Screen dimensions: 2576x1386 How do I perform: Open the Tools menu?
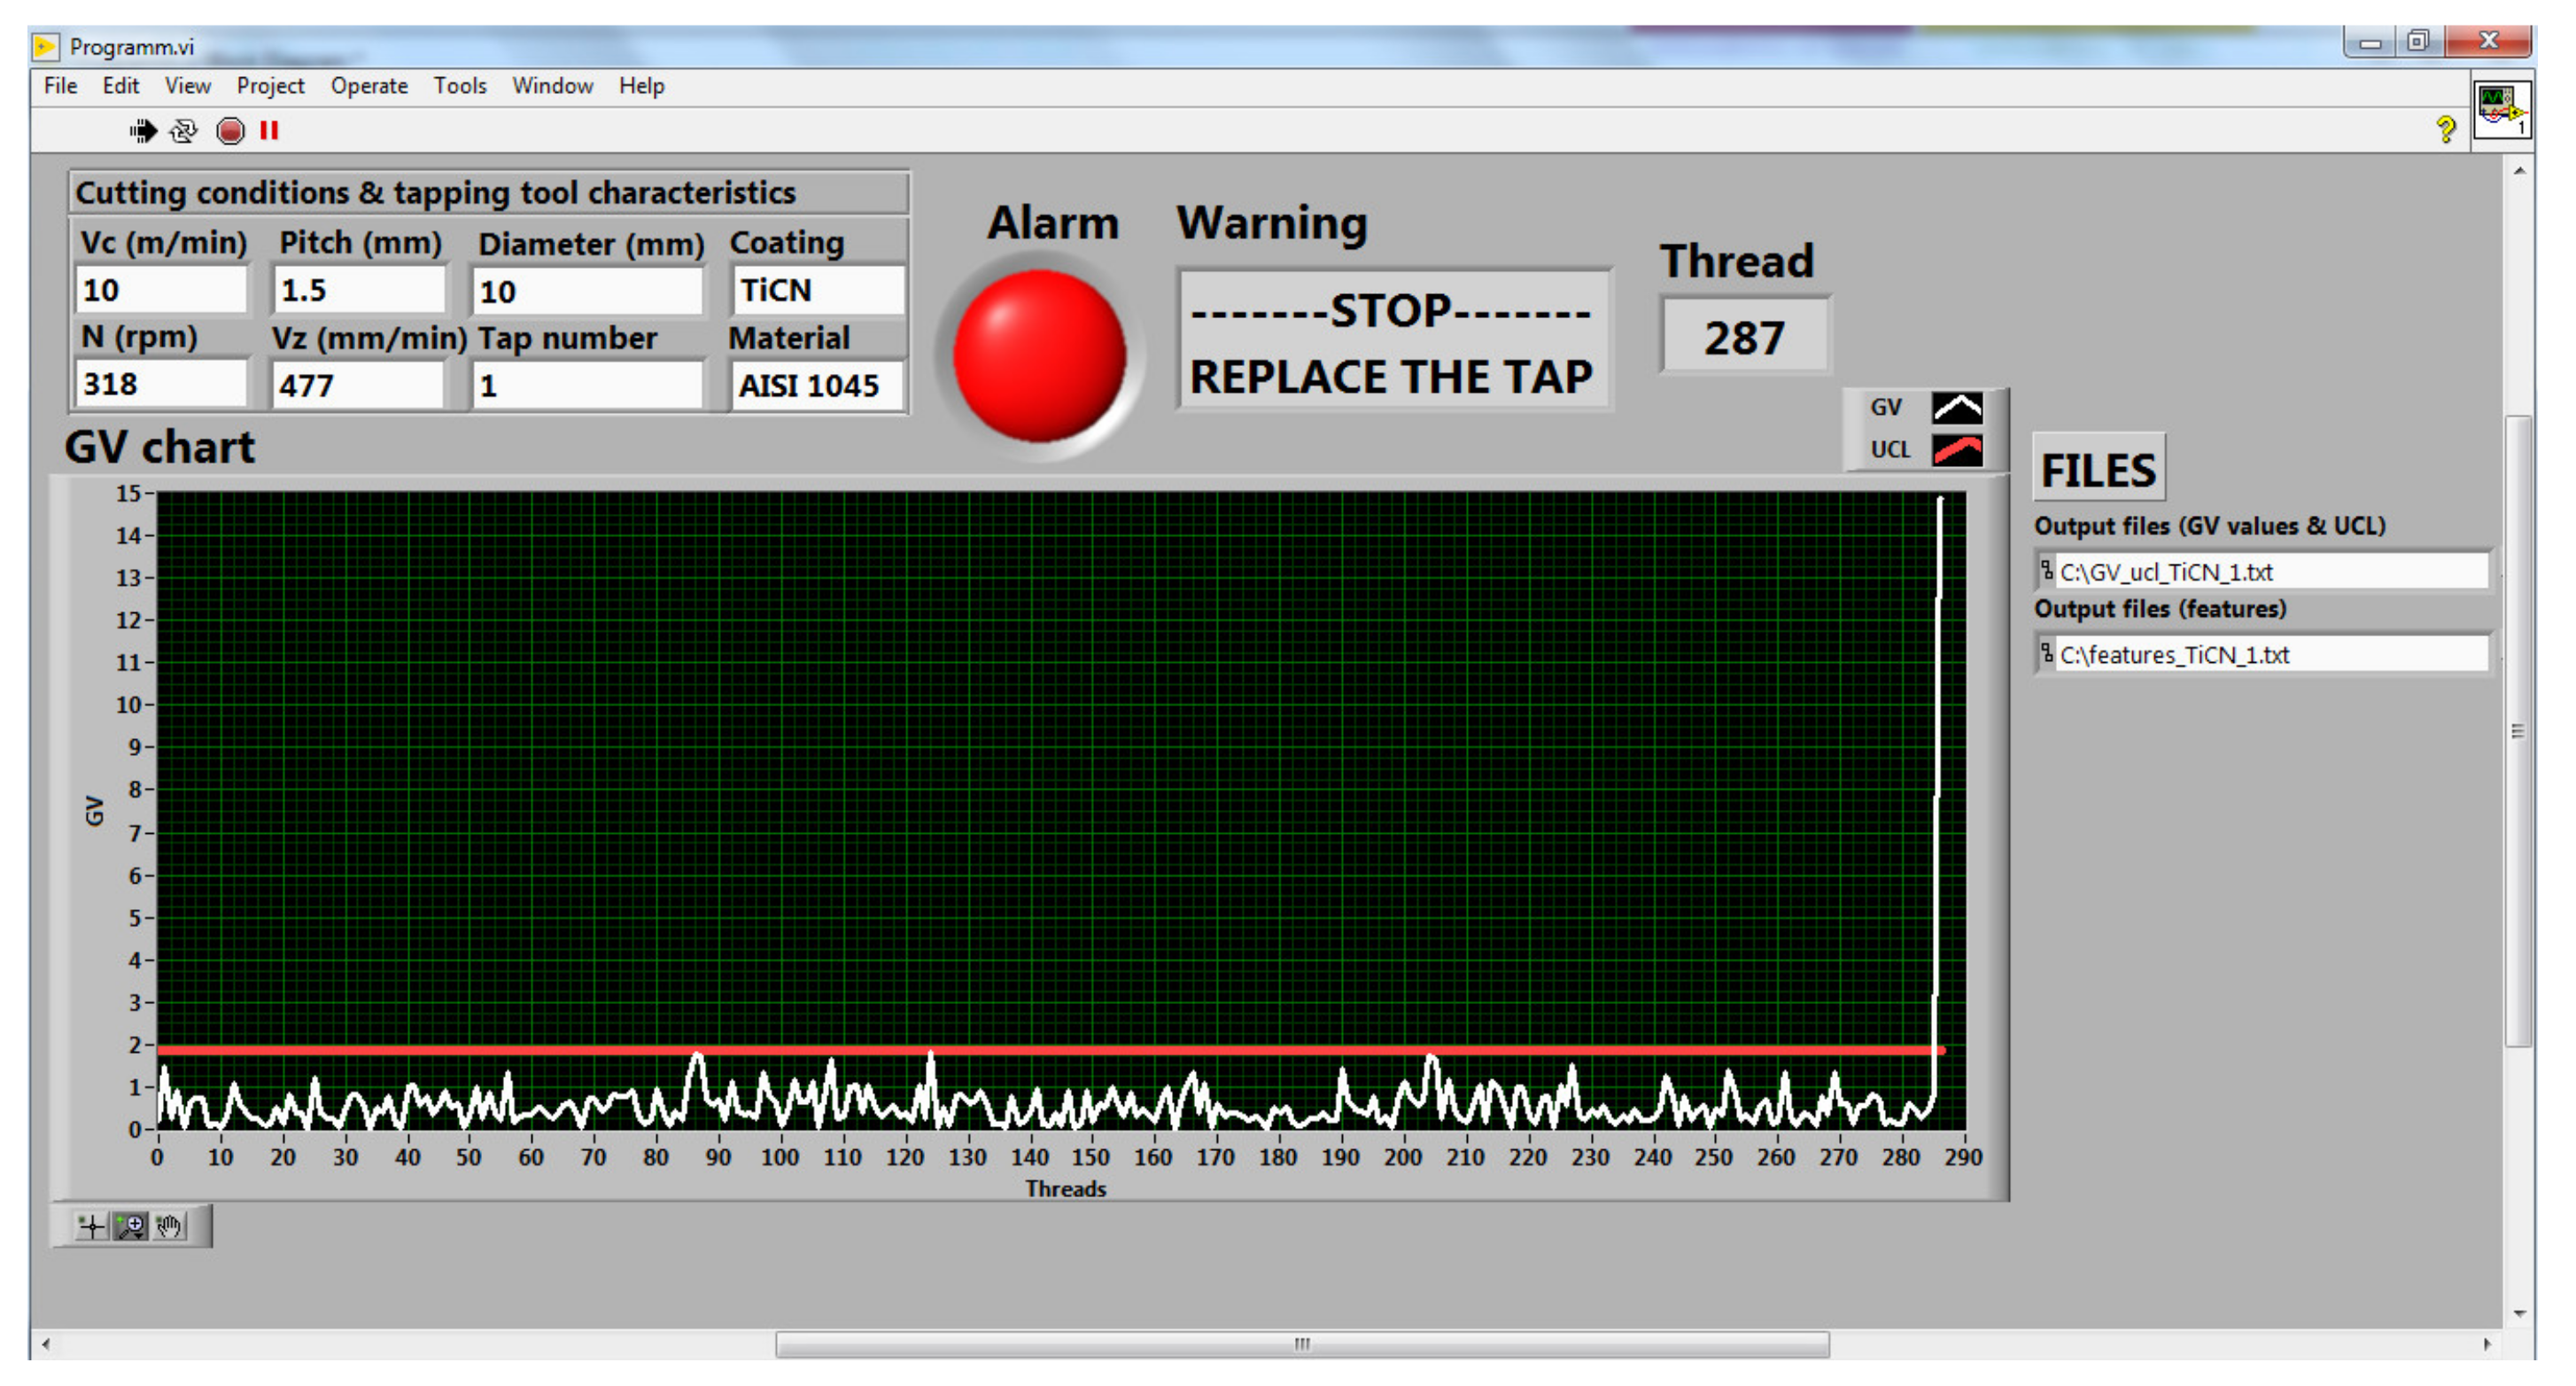pos(459,86)
